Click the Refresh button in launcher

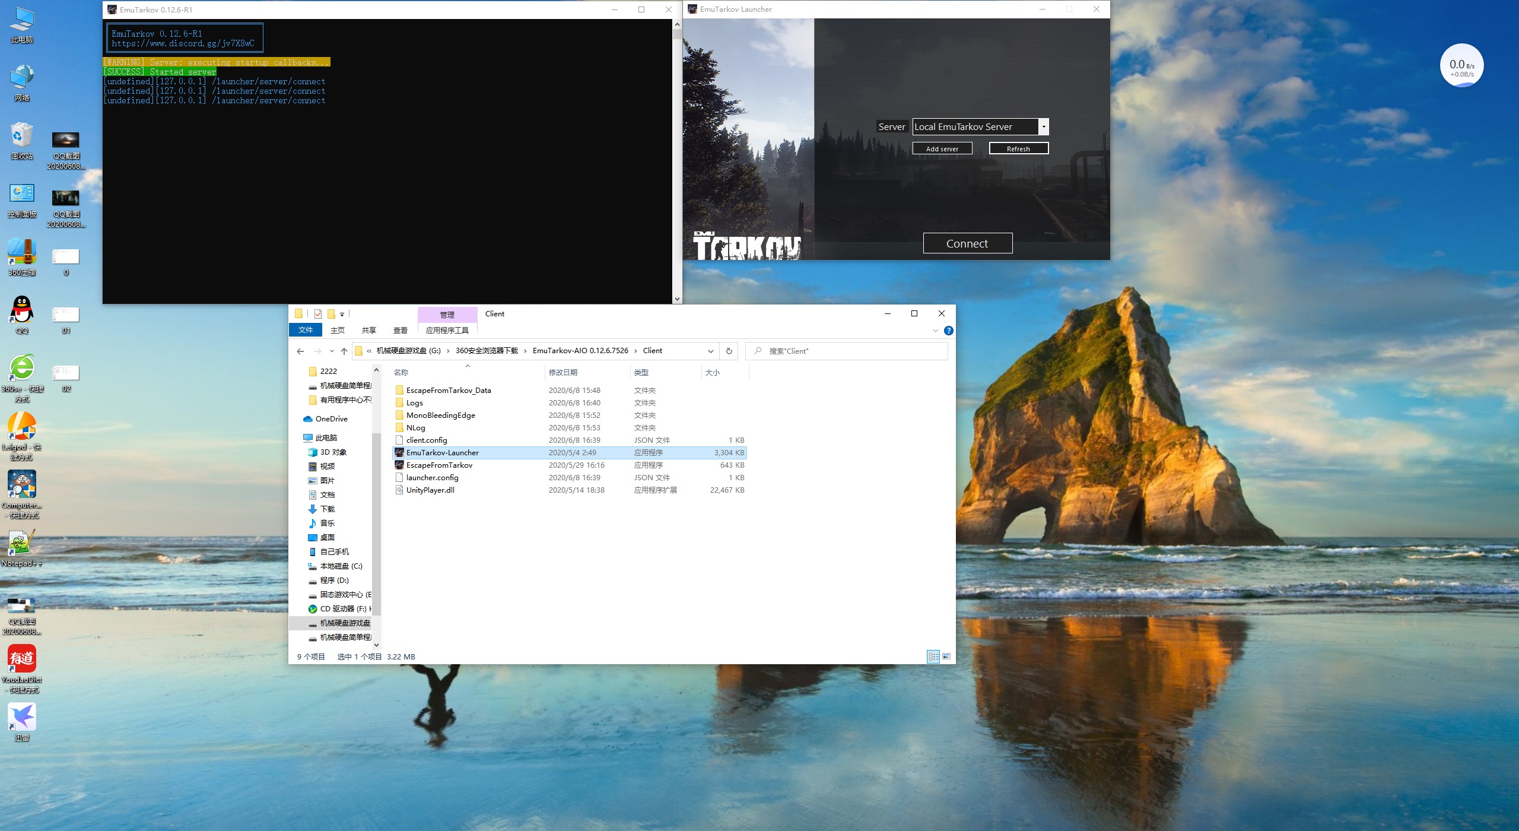click(x=1018, y=148)
